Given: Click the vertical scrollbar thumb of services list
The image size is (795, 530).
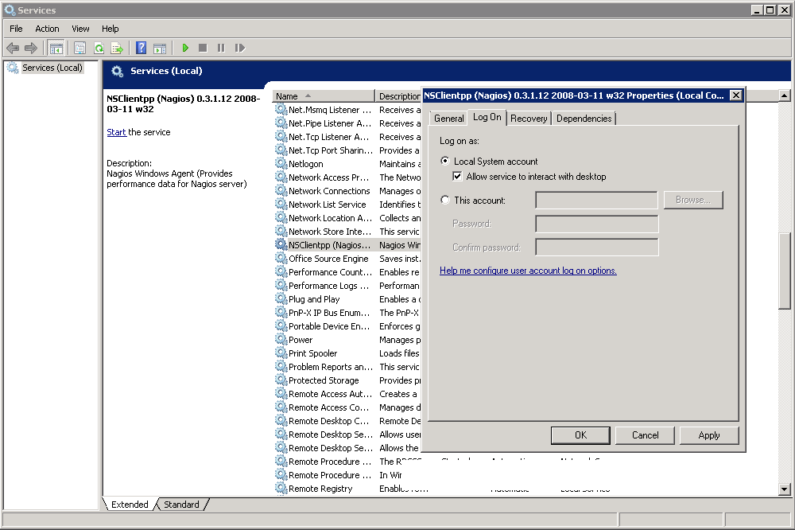Looking at the screenshot, I should [x=785, y=271].
